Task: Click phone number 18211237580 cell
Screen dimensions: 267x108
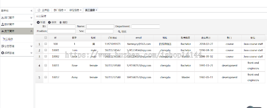Action: pos(113,77)
